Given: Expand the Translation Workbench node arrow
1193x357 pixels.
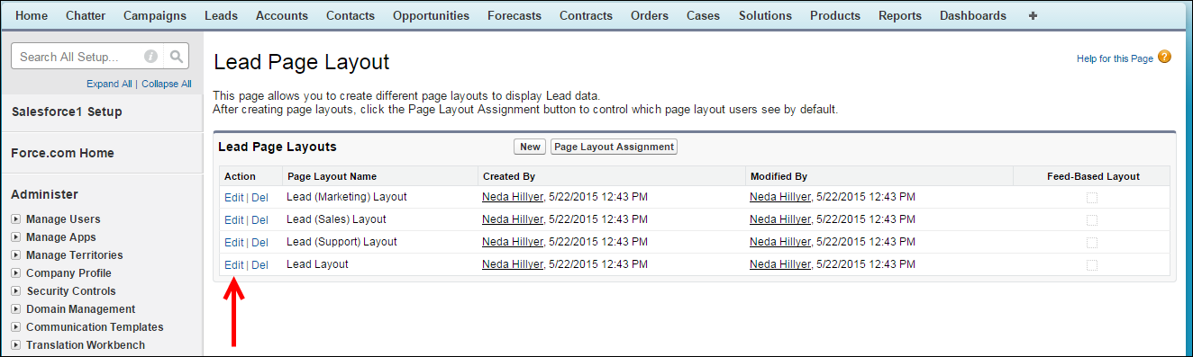Looking at the screenshot, I should 16,345.
